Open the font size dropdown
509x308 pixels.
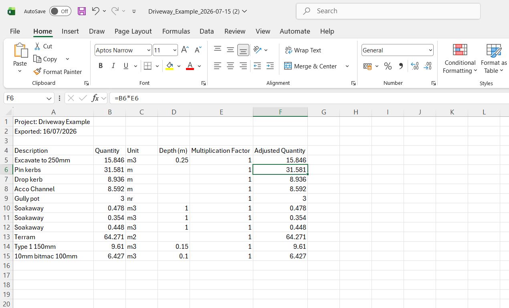coord(175,50)
